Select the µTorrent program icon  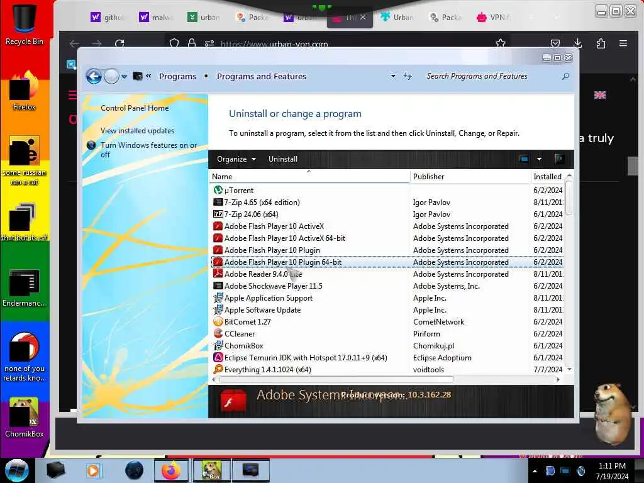218,190
